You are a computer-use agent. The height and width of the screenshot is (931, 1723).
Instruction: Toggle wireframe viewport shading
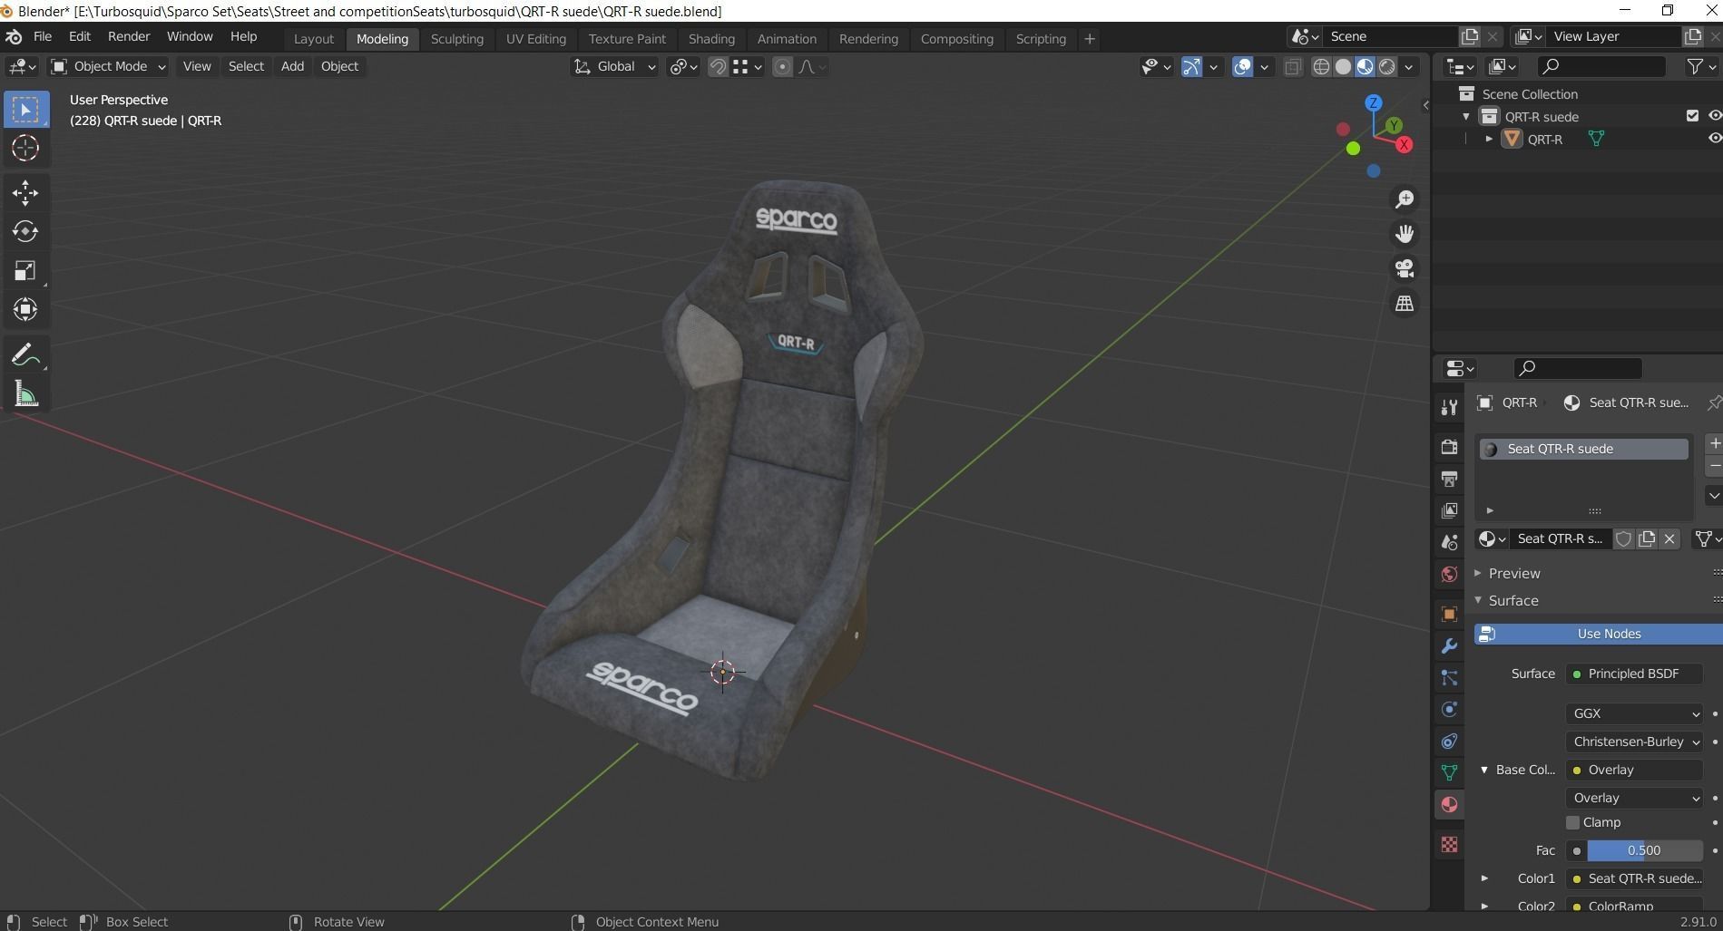click(x=1321, y=66)
